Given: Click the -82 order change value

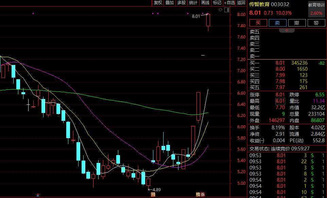Looking at the screenshot, I should (x=321, y=63).
